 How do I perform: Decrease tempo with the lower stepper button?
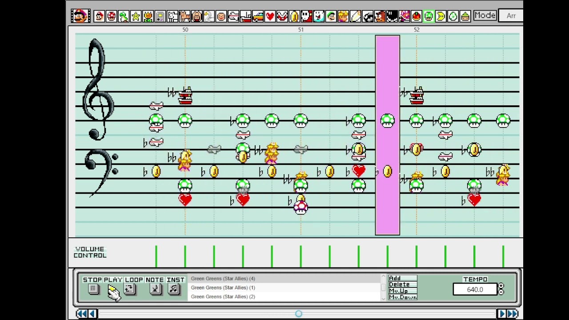501,292
